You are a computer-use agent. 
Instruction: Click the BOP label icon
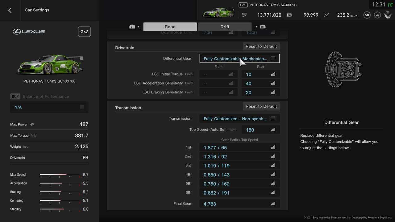(x=15, y=97)
